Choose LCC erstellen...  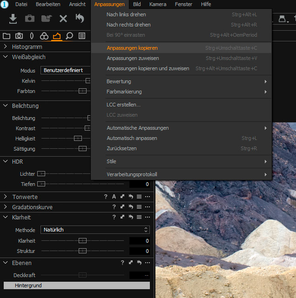coord(182,105)
